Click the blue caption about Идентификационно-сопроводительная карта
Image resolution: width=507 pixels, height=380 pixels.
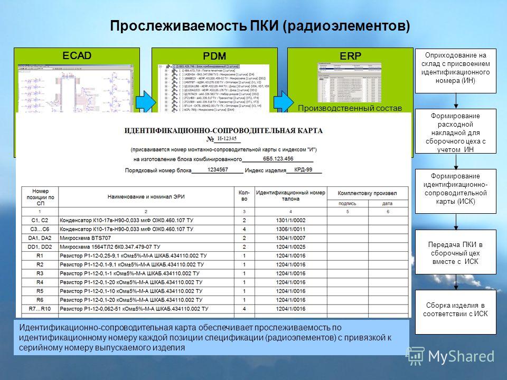coord(211,337)
